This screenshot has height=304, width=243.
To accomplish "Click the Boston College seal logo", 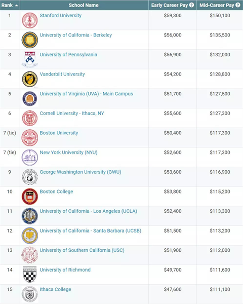I will [x=30, y=197].
